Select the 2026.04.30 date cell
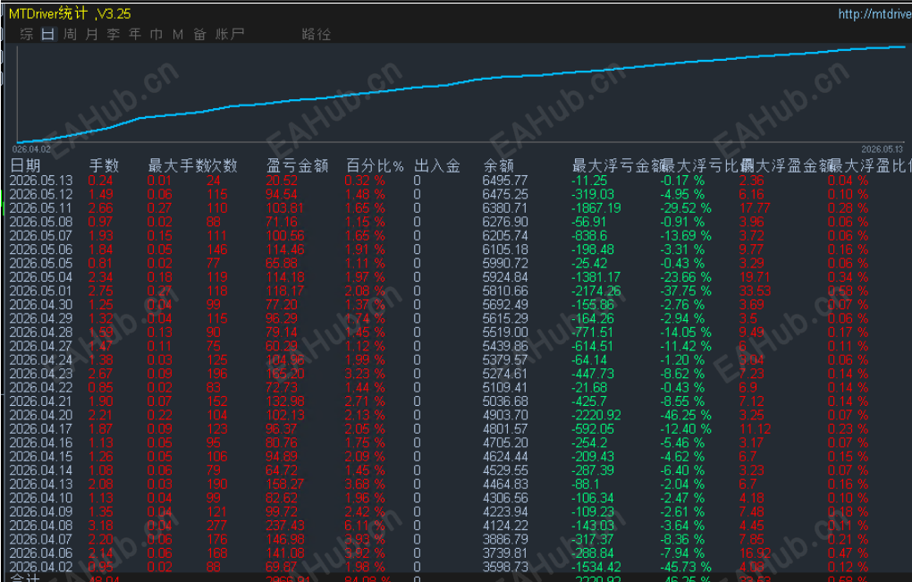The width and height of the screenshot is (912, 582). coord(41,305)
